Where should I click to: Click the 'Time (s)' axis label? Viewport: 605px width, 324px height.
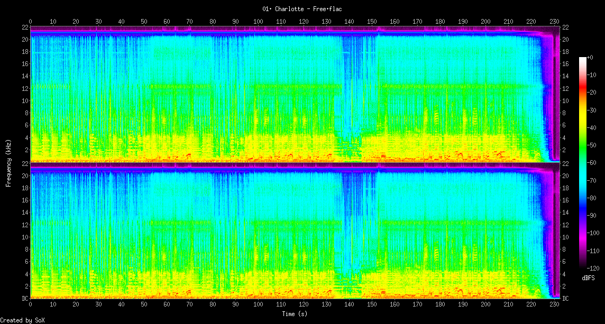point(294,313)
